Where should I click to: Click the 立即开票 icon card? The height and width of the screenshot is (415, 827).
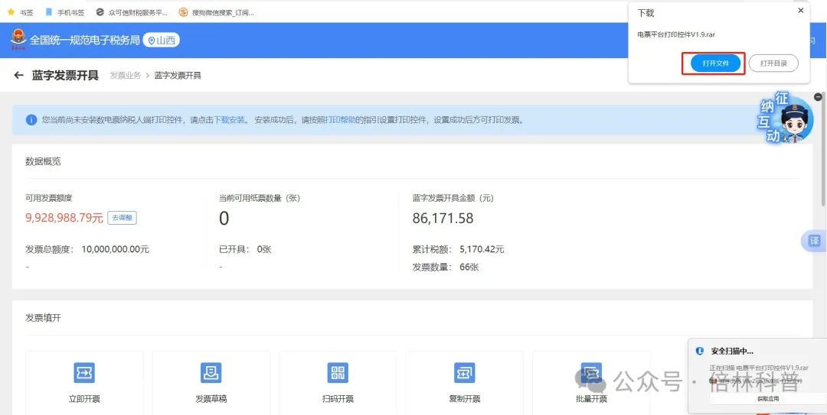84,383
